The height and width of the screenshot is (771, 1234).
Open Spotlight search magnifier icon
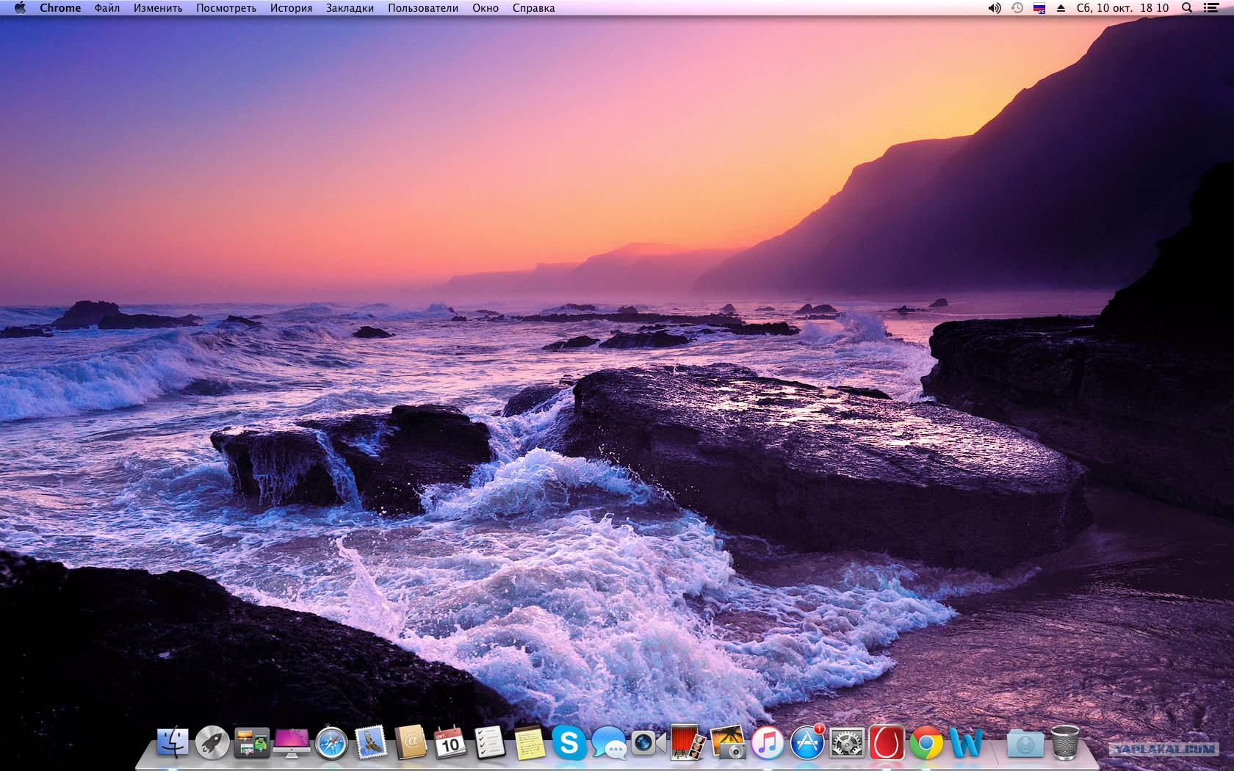pyautogui.click(x=1187, y=8)
